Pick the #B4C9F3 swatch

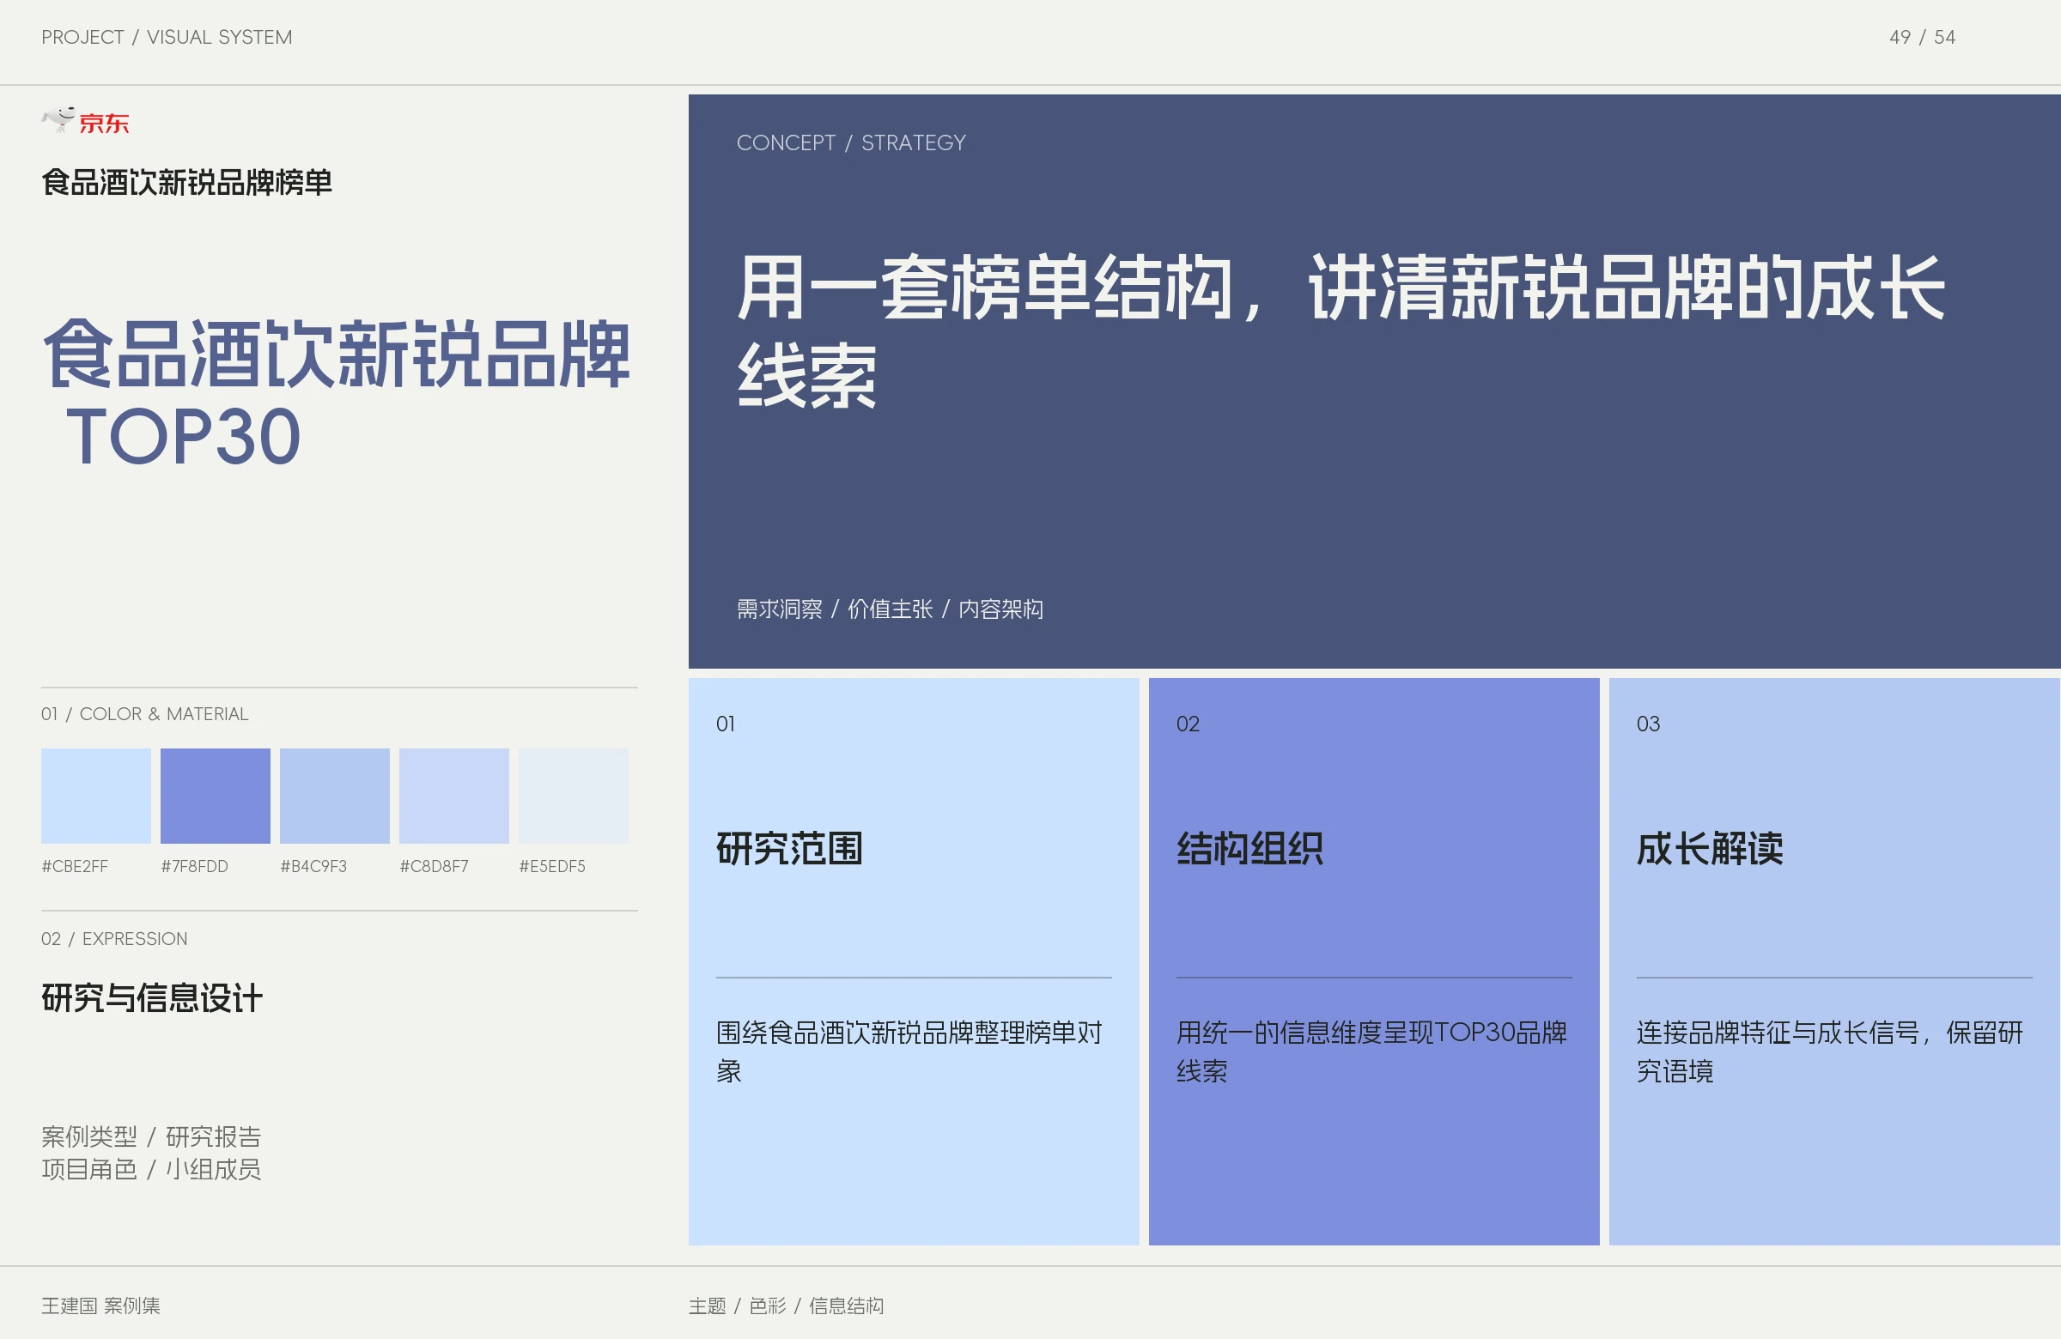coord(335,796)
